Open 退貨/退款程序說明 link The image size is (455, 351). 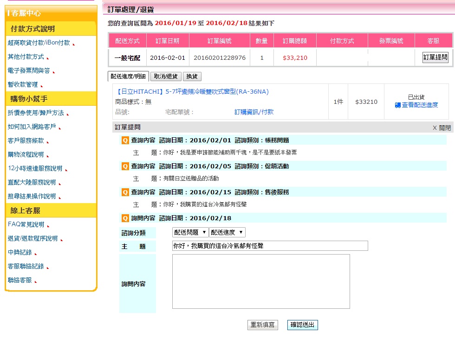click(x=33, y=238)
